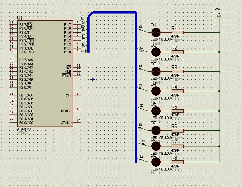
Task: Click the P0.7/AD7 pin name
Action: pos(26,95)
